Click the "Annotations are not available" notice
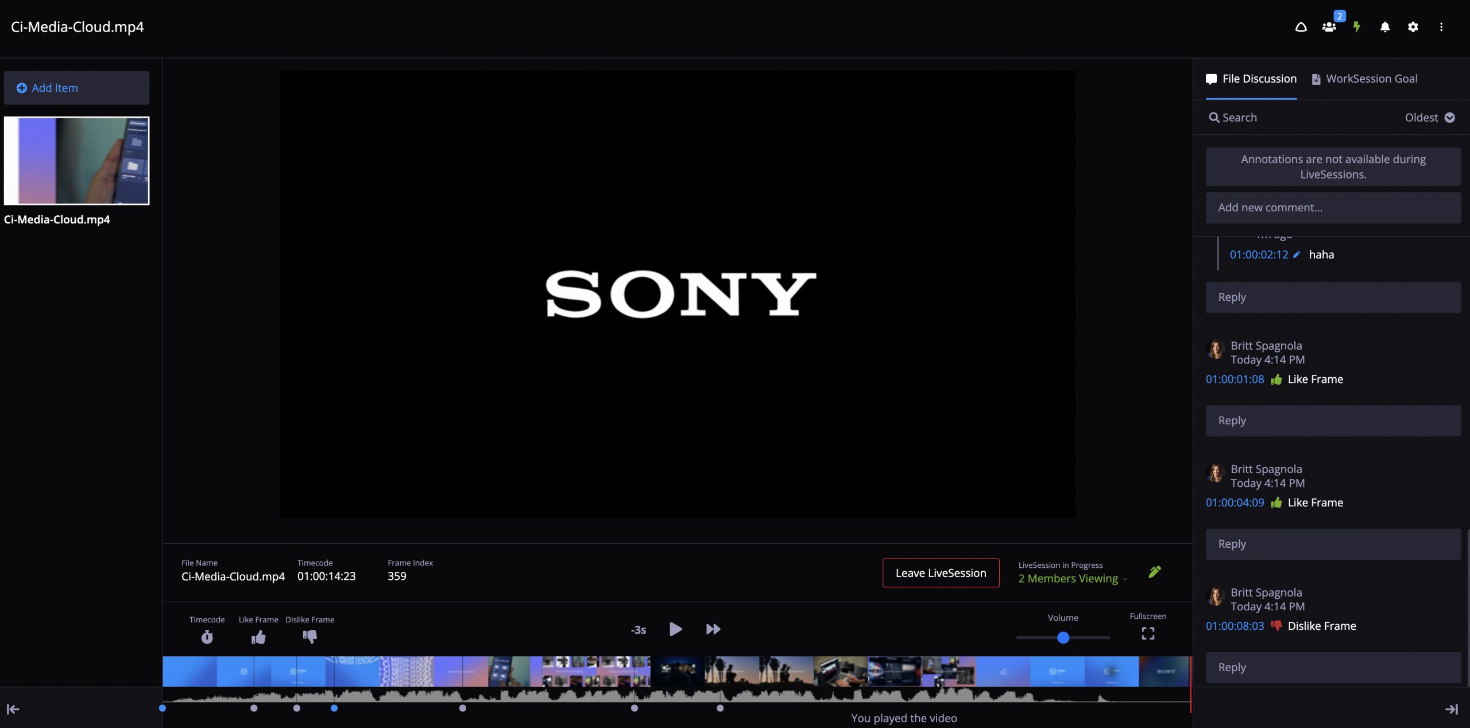Image resolution: width=1470 pixels, height=728 pixels. pyautogui.click(x=1333, y=167)
